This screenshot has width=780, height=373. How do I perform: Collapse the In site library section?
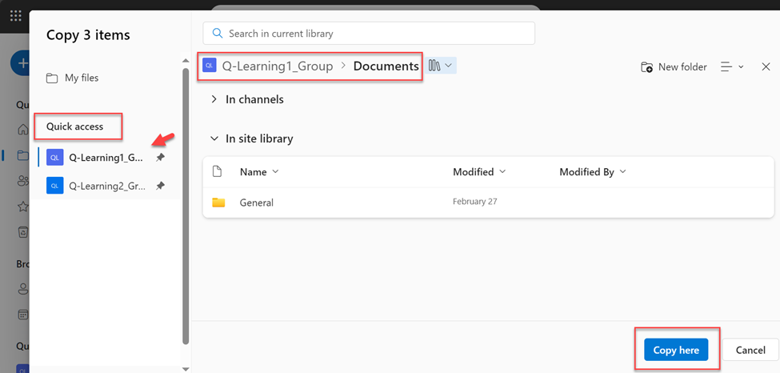point(214,138)
